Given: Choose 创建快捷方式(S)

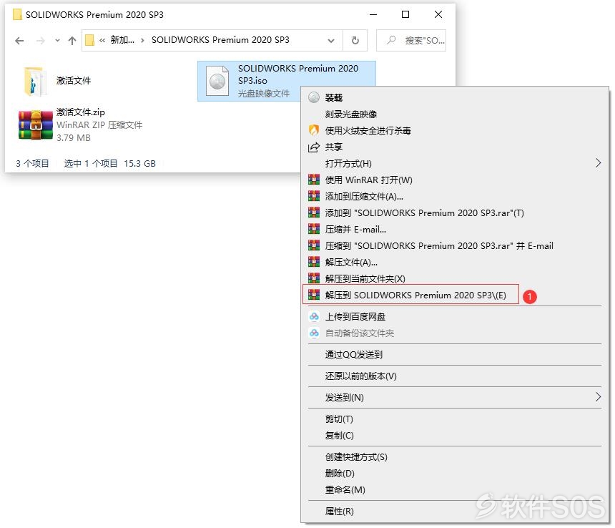Looking at the screenshot, I should click(455, 457).
